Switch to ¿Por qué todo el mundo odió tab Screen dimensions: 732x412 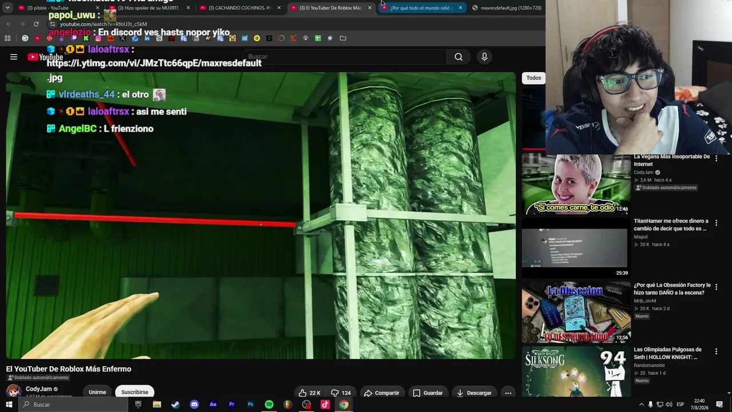point(421,7)
